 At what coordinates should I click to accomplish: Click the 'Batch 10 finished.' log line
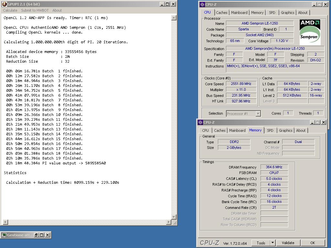44,115
